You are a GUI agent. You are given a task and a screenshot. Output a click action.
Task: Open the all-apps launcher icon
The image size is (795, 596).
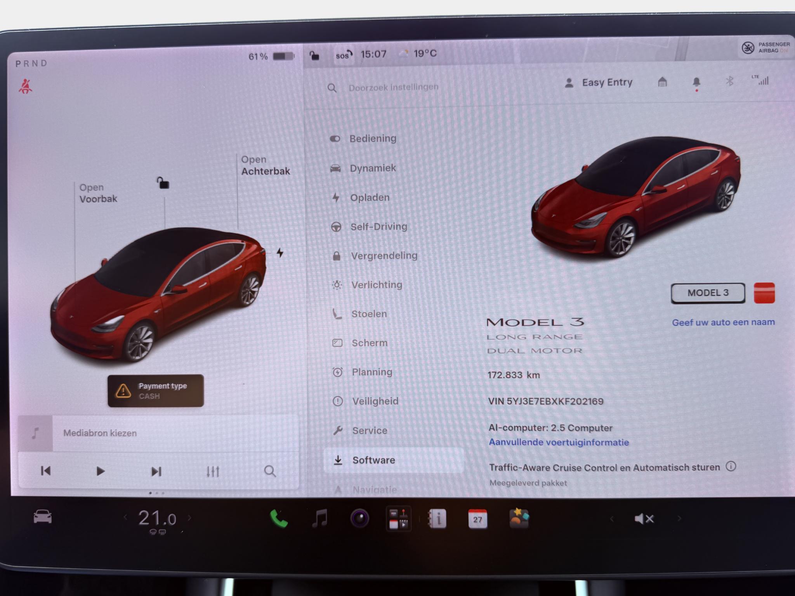[x=398, y=519]
